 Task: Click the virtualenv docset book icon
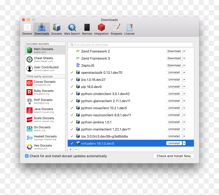(x=78, y=143)
